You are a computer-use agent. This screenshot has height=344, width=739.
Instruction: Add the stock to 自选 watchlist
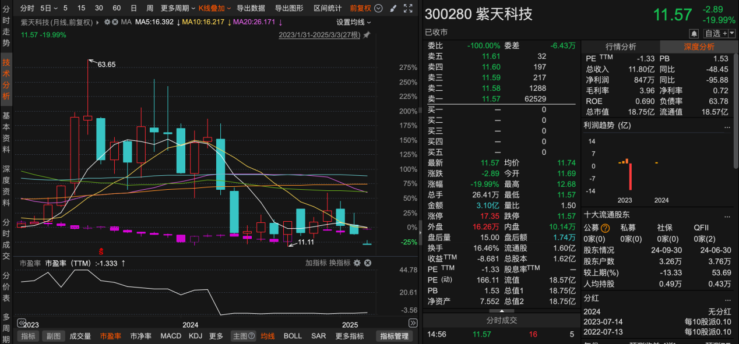(716, 33)
